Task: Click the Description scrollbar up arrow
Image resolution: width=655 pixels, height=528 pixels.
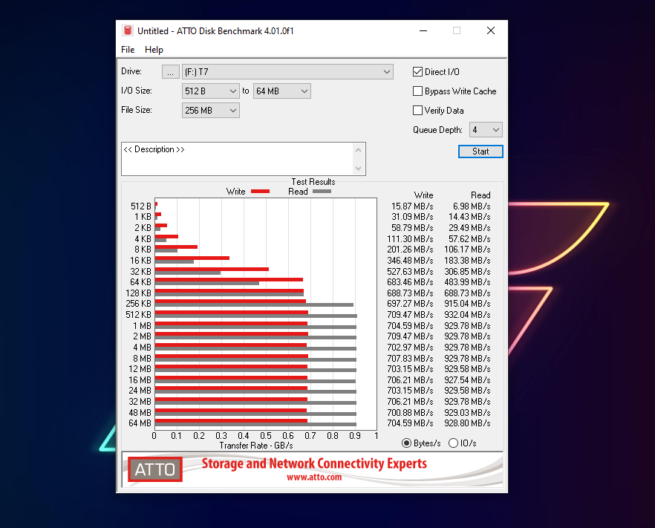Action: pyautogui.click(x=358, y=150)
